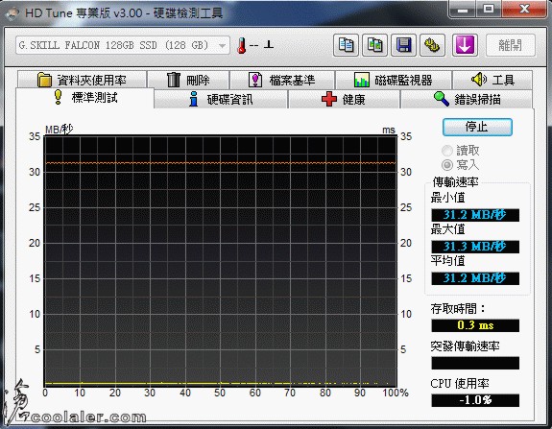Screen dimensions: 552x429
Task: Click the 平均值 31.2 MB/秒 readout
Action: [475, 278]
